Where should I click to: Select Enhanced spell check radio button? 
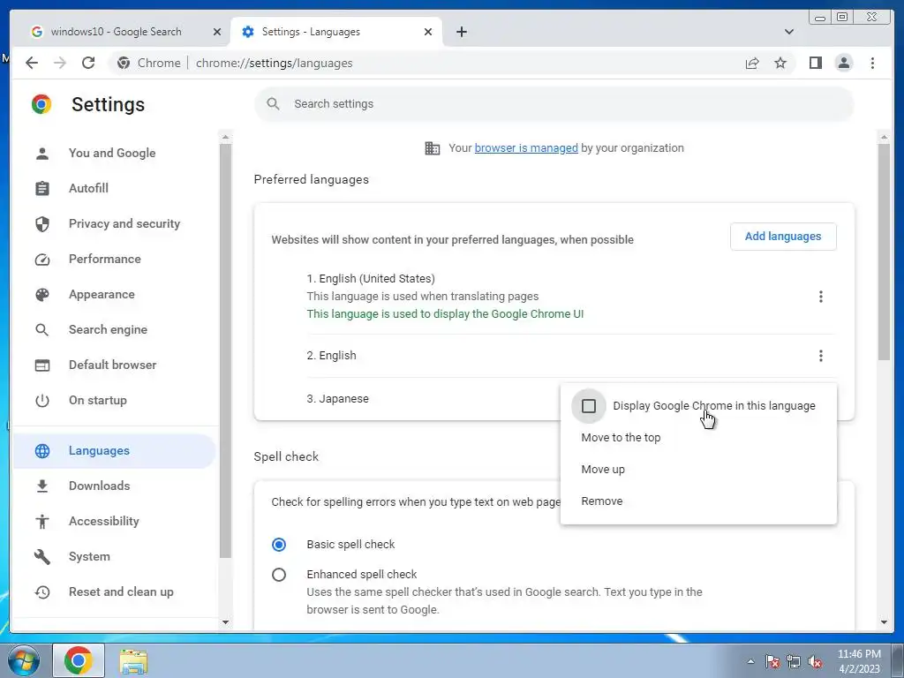[x=279, y=575]
